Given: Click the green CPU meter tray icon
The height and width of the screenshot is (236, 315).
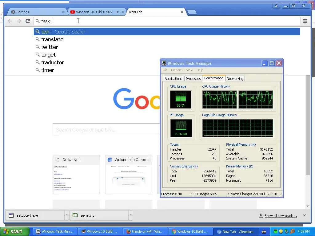Looking at the screenshot, I should pos(275,231).
